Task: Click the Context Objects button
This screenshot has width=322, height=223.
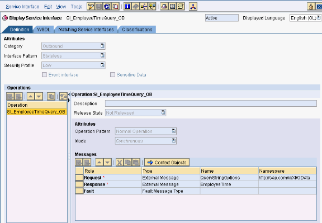Action: [x=167, y=163]
